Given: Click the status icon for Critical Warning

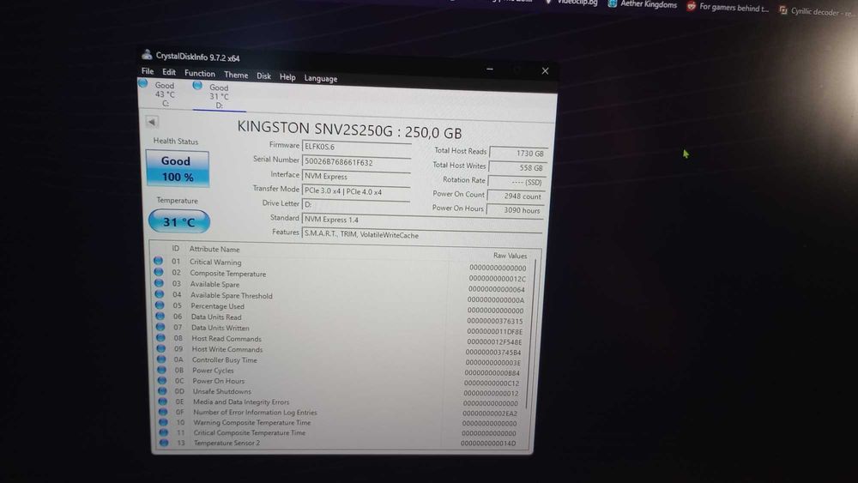Looking at the screenshot, I should [x=158, y=260].
